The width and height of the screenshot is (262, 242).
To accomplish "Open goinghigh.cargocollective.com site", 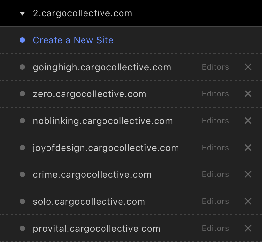I will (x=102, y=67).
